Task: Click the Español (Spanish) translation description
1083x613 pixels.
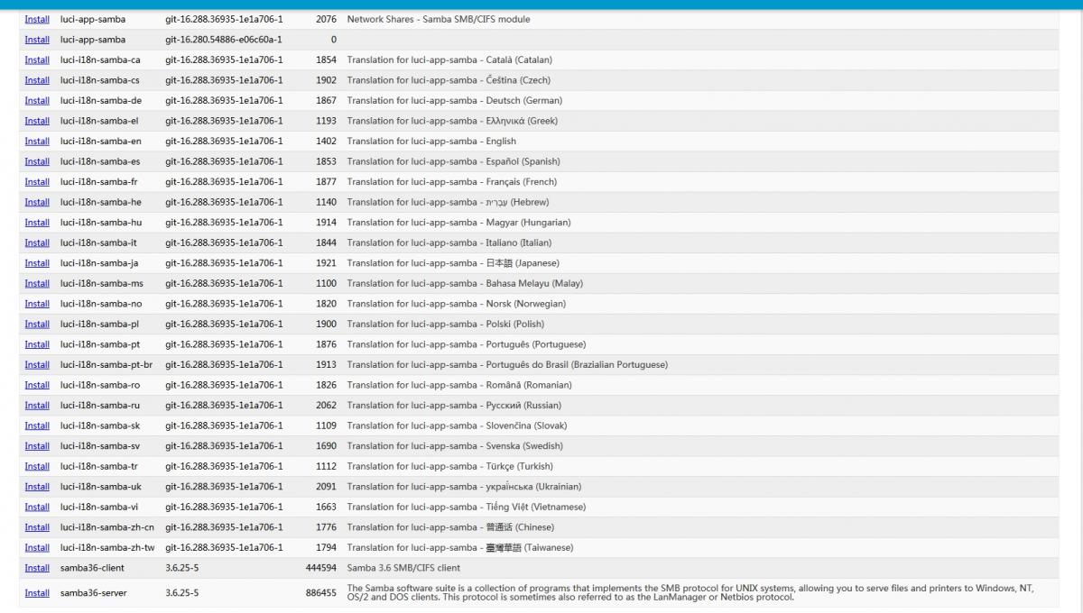Action: pos(453,161)
